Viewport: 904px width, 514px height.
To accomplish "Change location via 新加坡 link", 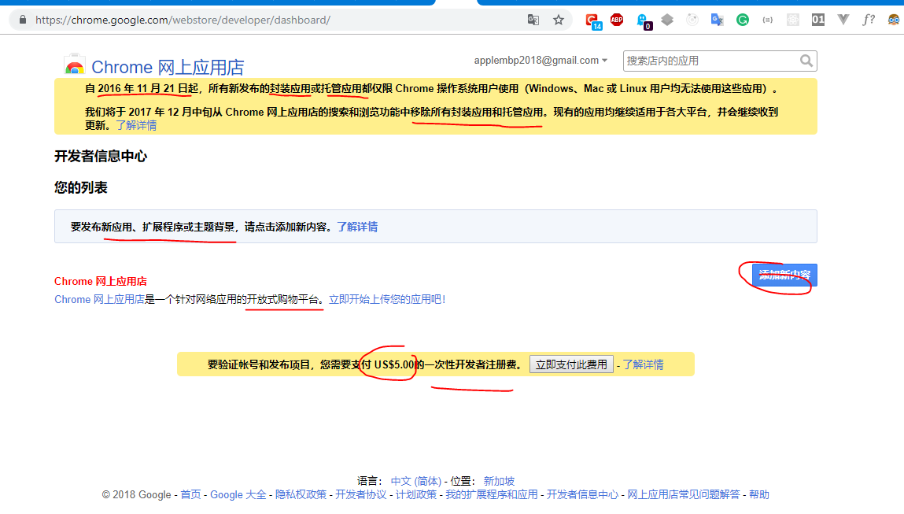I will (499, 481).
